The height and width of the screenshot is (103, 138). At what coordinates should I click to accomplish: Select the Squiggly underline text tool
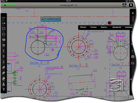tap(4, 62)
